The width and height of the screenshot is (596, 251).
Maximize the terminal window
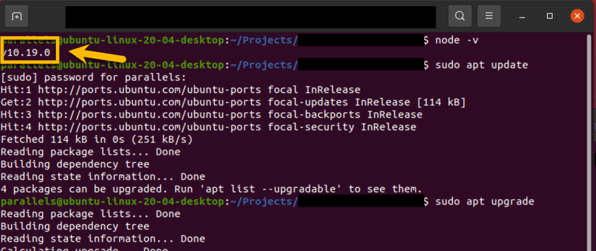tap(549, 16)
